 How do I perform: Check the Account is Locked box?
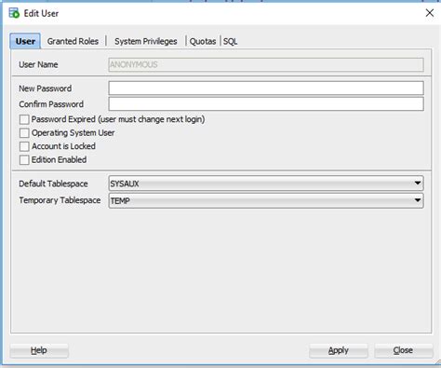click(24, 146)
